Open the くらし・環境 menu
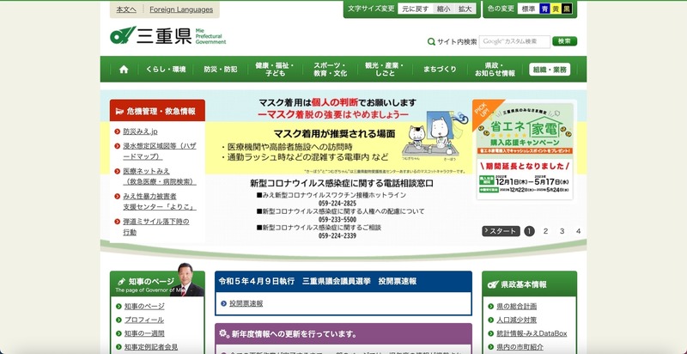This screenshot has height=354, width=687. tap(165, 70)
